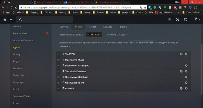The width and height of the screenshot is (203, 108).
Task: Expand hidden bookmarks chevron
Action: pyautogui.click(x=178, y=12)
